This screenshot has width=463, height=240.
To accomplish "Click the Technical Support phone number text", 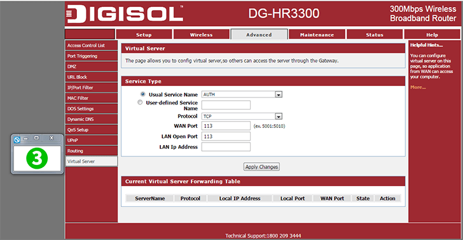I will [263, 236].
